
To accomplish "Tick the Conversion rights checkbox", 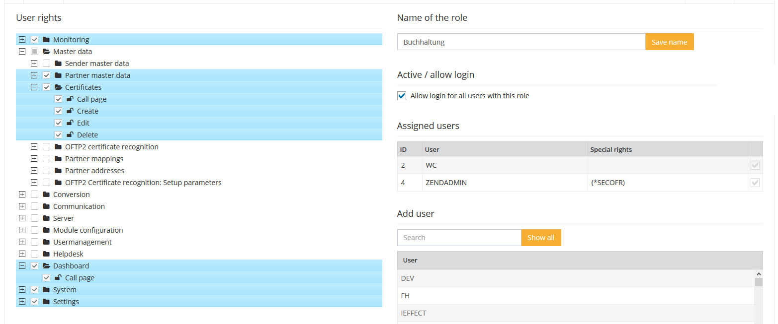I will point(34,194).
